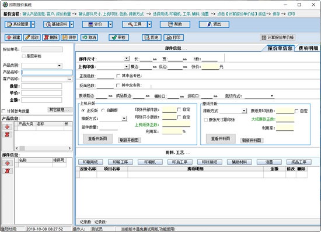Open the 裁切方式 dropdown list
321x232 pixels.
coord(272,96)
